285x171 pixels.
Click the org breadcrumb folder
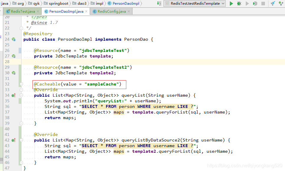tap(18, 4)
